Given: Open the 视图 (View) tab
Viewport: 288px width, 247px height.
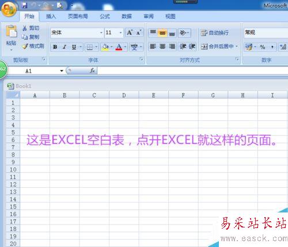Looking at the screenshot, I should (x=170, y=16).
